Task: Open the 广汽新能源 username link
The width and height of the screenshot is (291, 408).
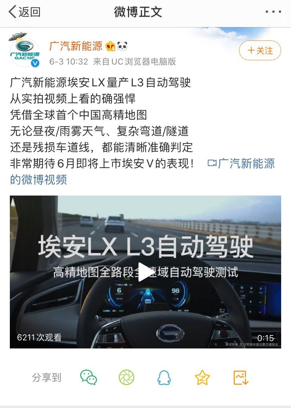Action: (76, 46)
